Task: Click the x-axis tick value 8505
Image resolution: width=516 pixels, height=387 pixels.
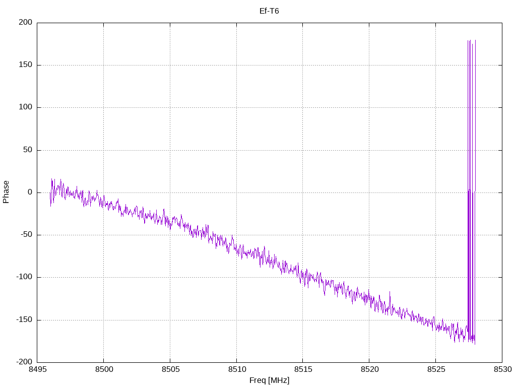Action: 170,369
